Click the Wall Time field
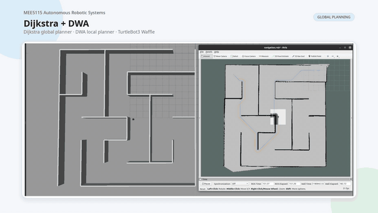The height and width of the screenshot is (213, 378). coord(318,184)
